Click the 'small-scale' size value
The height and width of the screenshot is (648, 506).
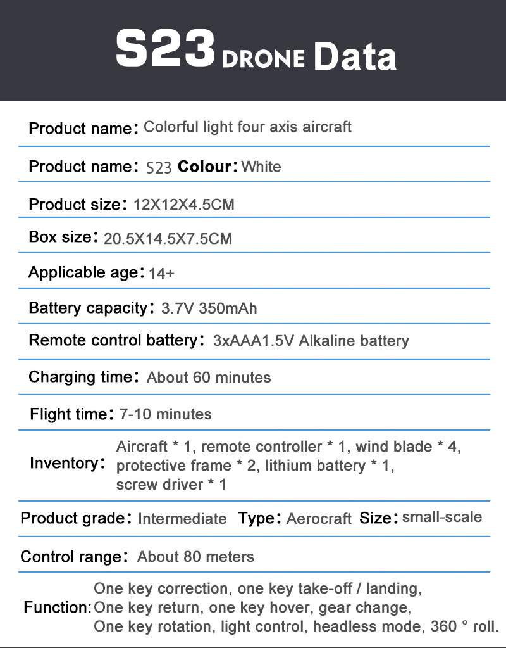(x=442, y=517)
